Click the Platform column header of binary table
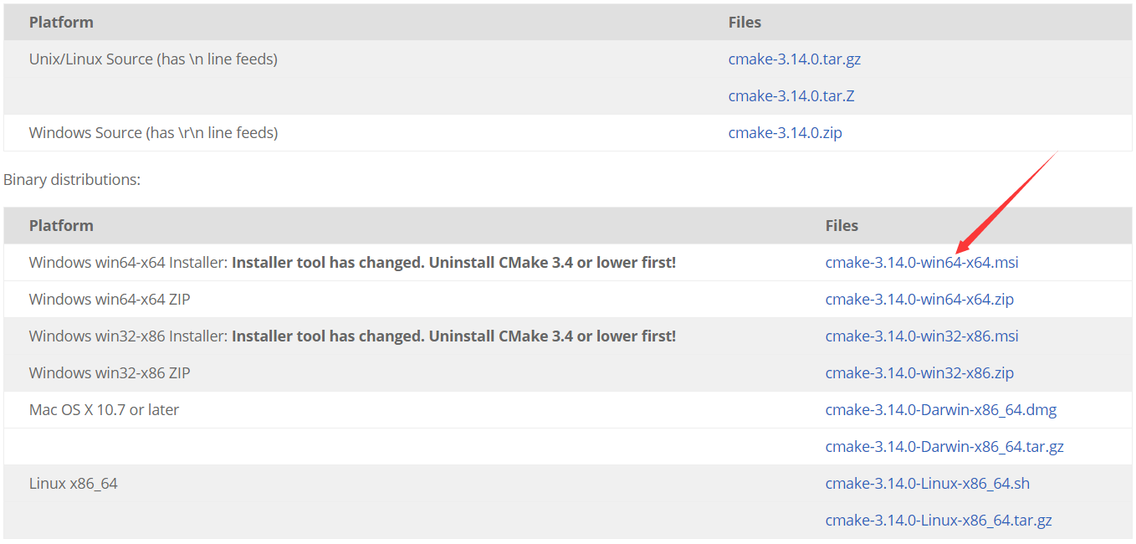This screenshot has height=544, width=1136. pos(60,225)
